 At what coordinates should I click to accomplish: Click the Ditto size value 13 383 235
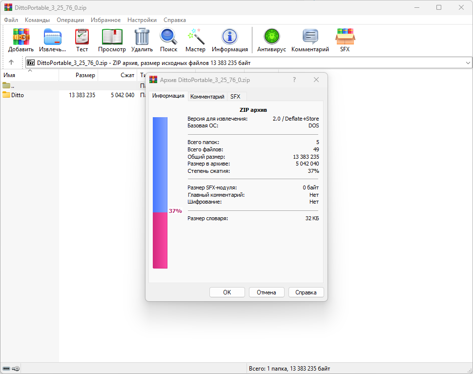click(x=82, y=95)
